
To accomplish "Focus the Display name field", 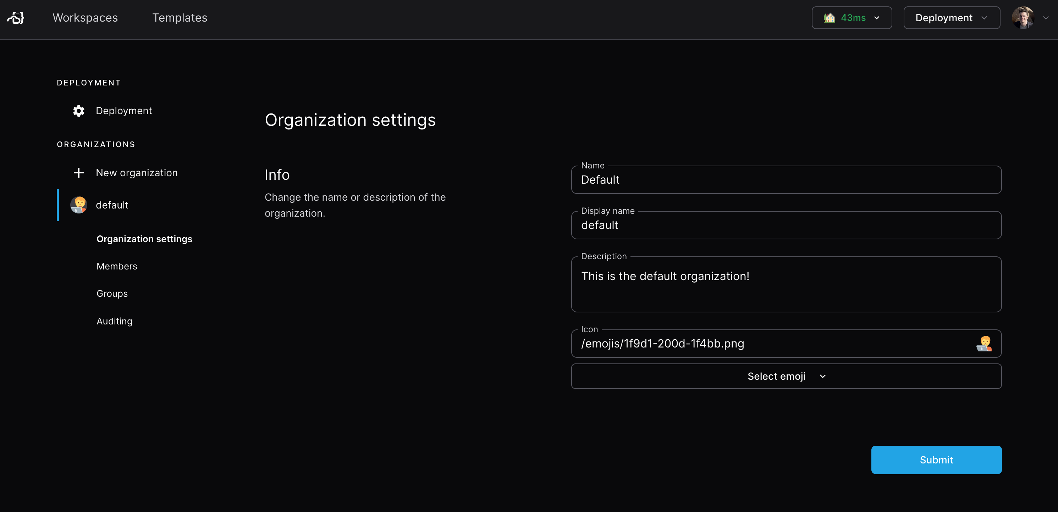I will 786,226.
